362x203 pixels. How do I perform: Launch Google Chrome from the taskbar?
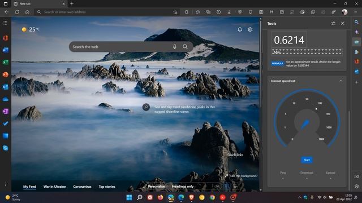[212, 197]
